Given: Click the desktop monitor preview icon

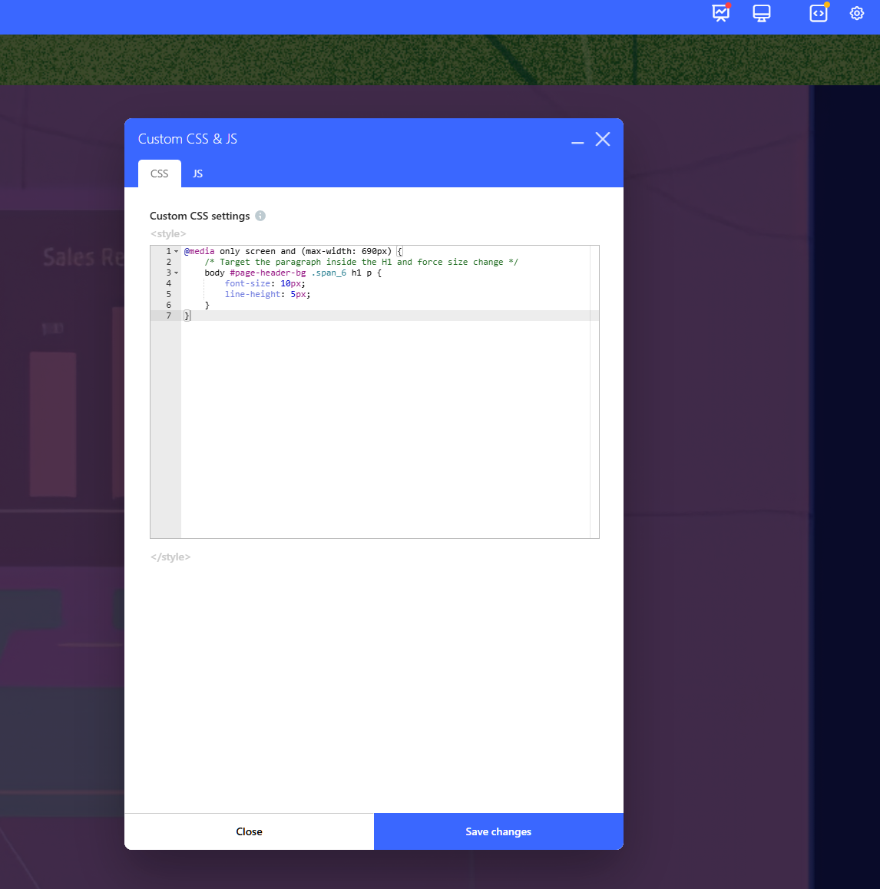Looking at the screenshot, I should click(x=761, y=13).
